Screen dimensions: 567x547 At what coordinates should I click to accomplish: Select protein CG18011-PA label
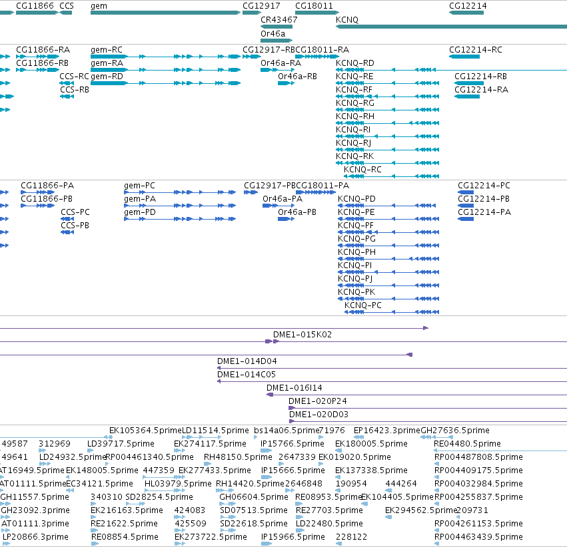coord(322,185)
